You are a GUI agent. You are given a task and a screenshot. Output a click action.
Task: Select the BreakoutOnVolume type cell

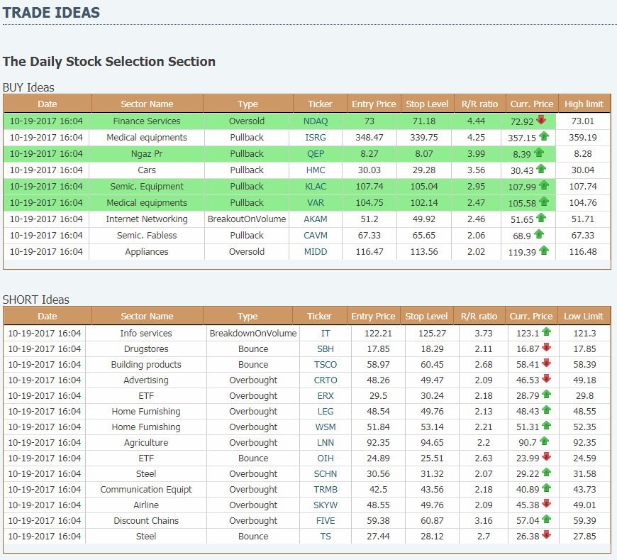pos(247,219)
